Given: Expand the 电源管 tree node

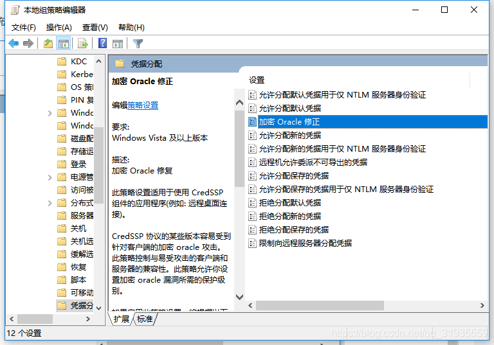Looking at the screenshot, I should point(50,177).
